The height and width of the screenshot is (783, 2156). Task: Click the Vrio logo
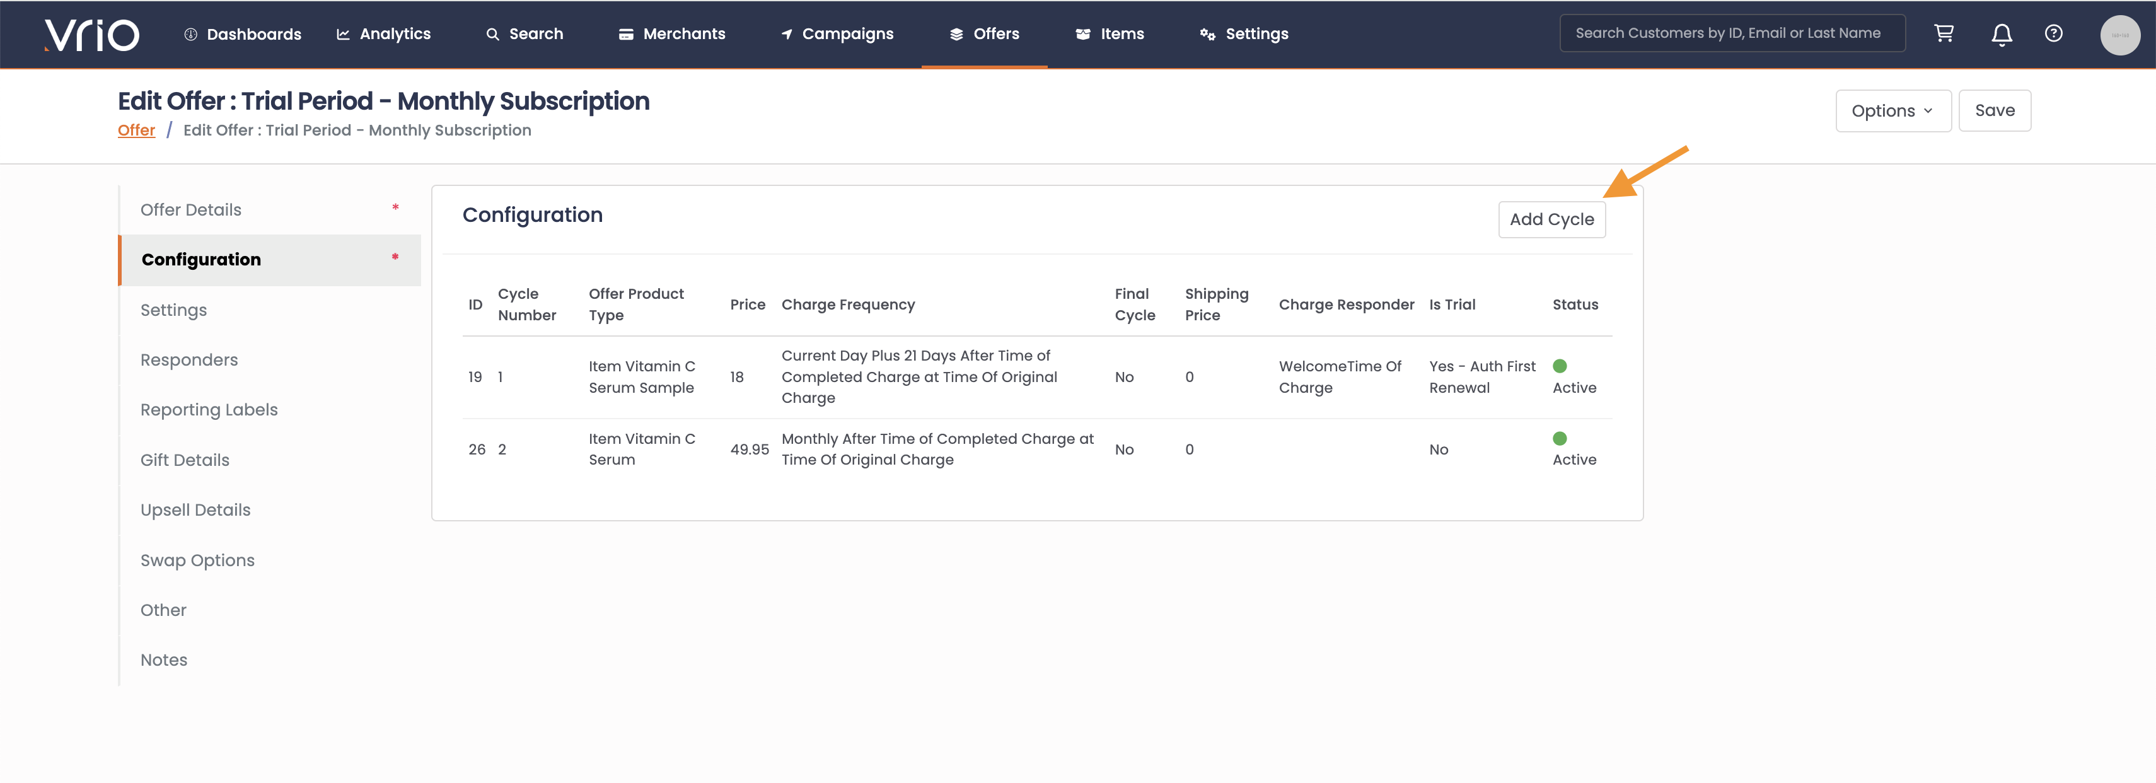91,34
